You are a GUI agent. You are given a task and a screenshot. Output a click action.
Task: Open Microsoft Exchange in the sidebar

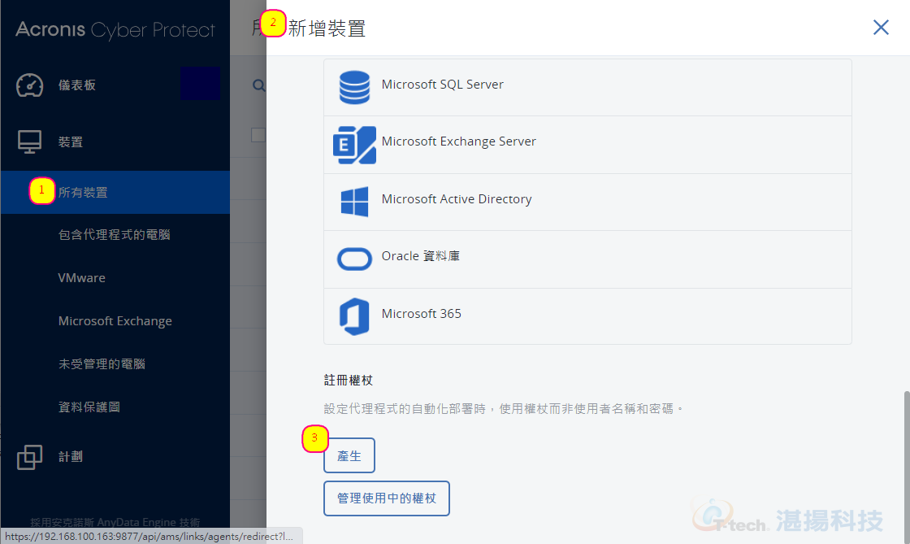115,321
